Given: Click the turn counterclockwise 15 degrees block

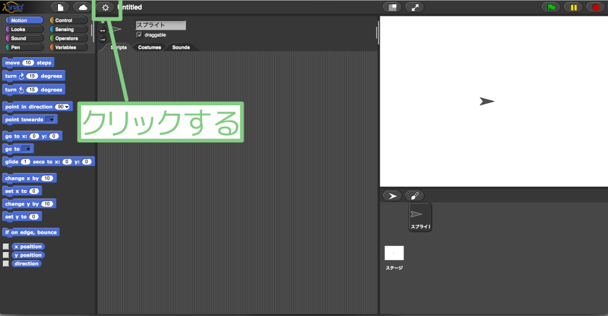Looking at the screenshot, I should point(34,90).
